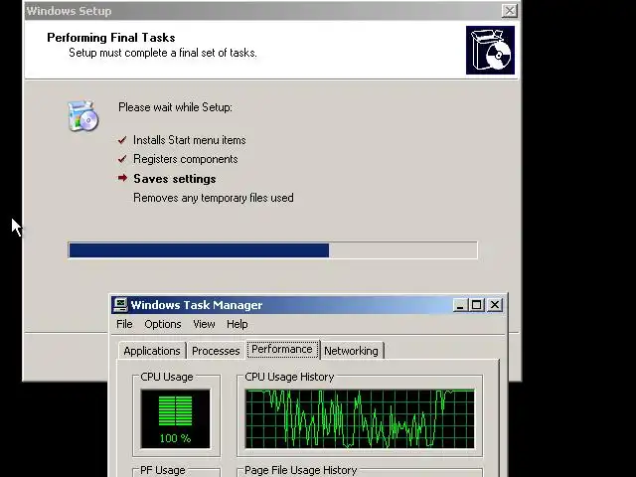The width and height of the screenshot is (636, 477).
Task: Minimize the Windows Task Manager window
Action: [x=460, y=305]
